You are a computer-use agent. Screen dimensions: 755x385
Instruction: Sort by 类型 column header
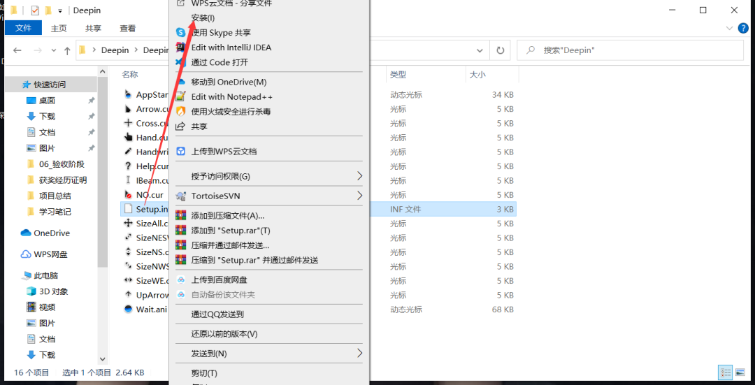pyautogui.click(x=398, y=75)
